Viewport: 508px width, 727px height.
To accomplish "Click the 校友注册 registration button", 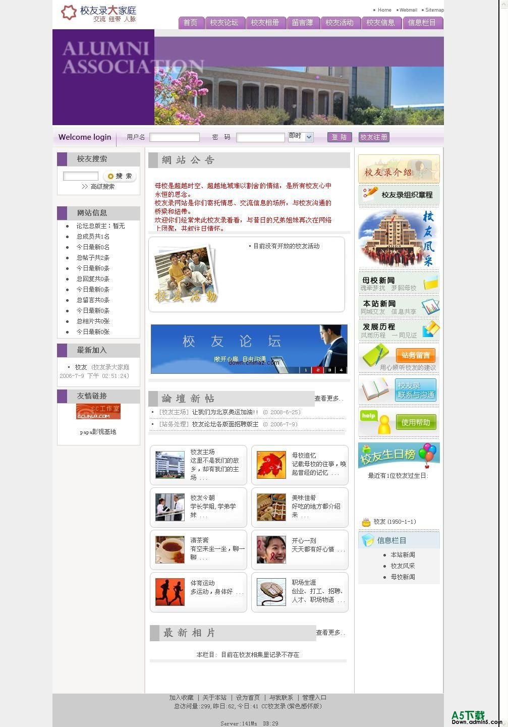I will pos(373,137).
